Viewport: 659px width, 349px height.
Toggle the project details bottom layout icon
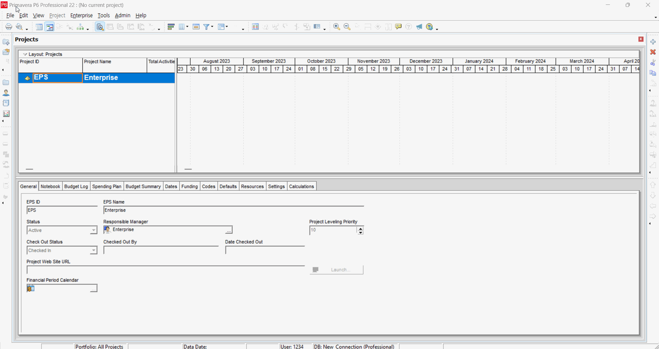tap(100, 27)
